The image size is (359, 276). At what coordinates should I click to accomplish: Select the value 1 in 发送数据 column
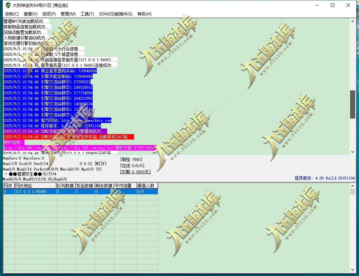(x=85, y=191)
